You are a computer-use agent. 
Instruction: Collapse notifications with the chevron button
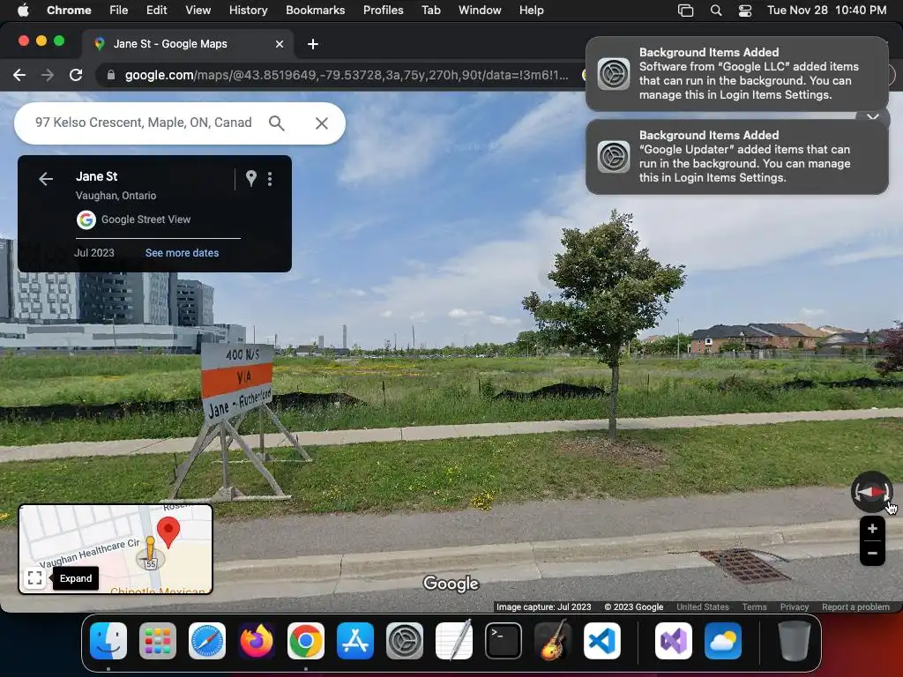[872, 116]
